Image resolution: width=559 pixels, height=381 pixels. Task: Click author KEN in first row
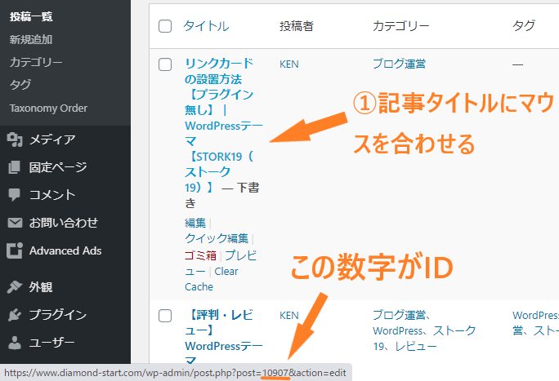coord(289,64)
